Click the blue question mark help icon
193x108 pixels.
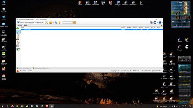pyautogui.click(x=160, y=22)
